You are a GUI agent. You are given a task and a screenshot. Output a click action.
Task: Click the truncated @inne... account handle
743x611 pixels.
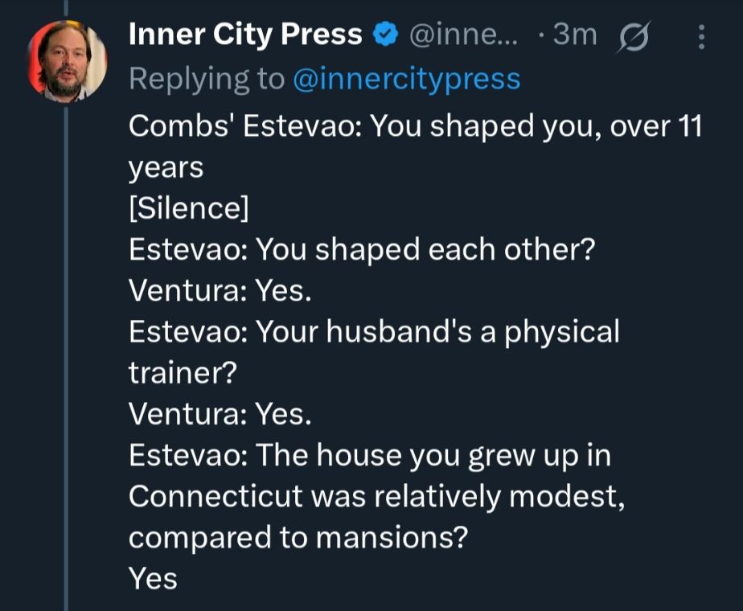click(465, 35)
